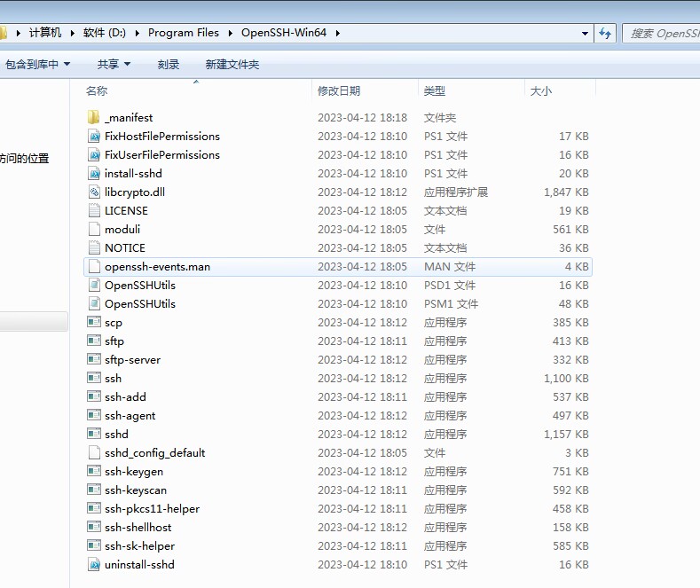Select the file name sshd_config_default
The height and width of the screenshot is (588, 700).
155,453
